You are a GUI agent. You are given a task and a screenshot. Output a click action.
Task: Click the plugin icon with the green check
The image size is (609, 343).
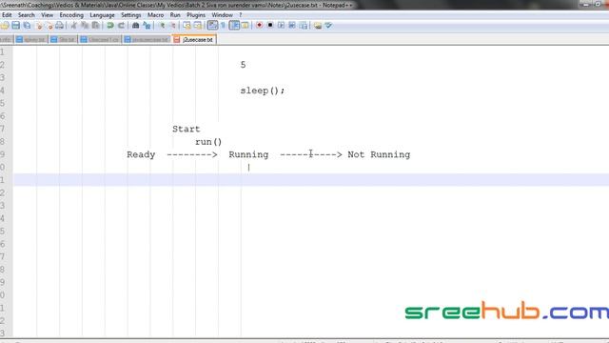tap(328, 26)
